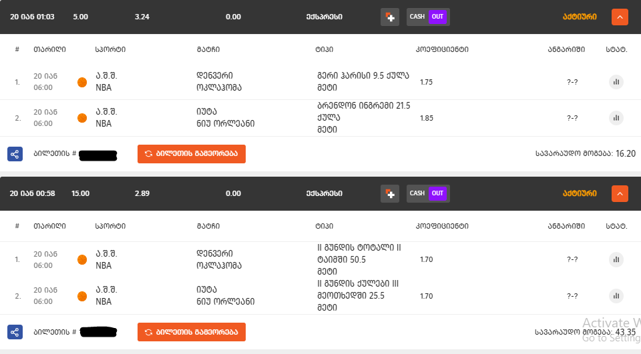Open stats for Brandon Ingram 21.5 points bet
Viewport: 641px width, 354px height.
coord(616,118)
